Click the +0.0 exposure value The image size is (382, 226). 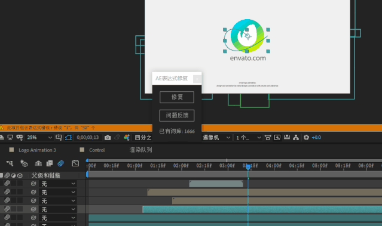tap(316, 138)
